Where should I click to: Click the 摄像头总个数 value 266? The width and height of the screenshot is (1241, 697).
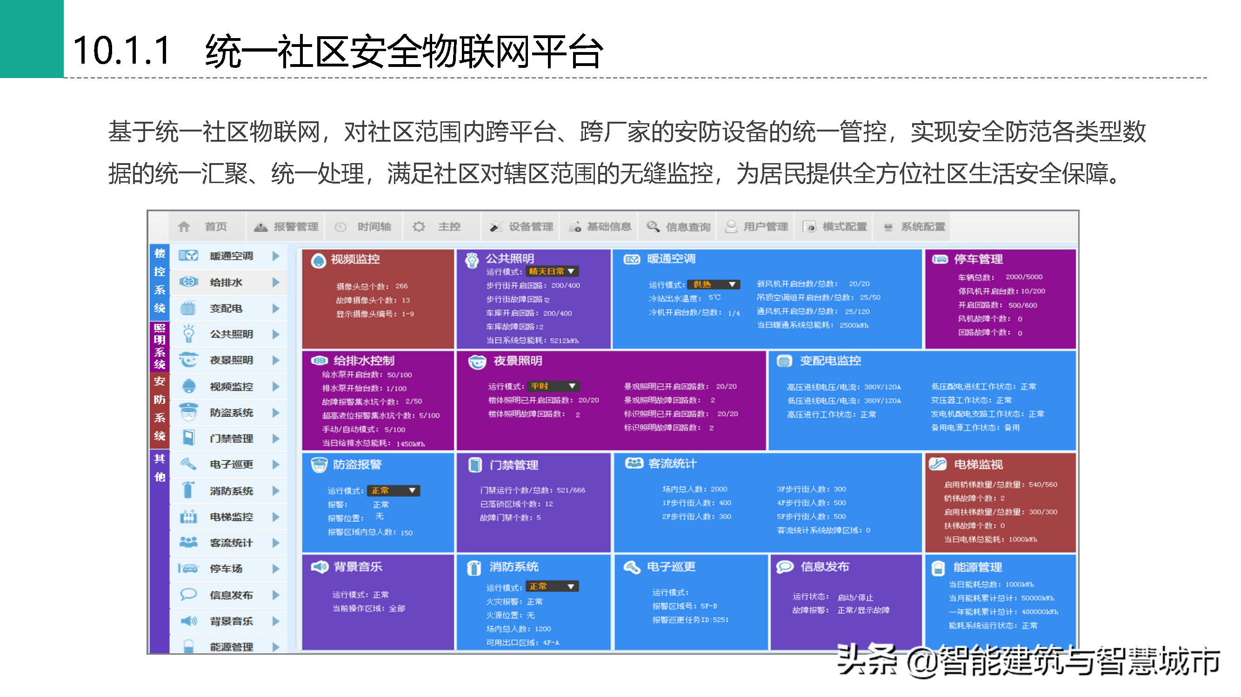pyautogui.click(x=402, y=286)
